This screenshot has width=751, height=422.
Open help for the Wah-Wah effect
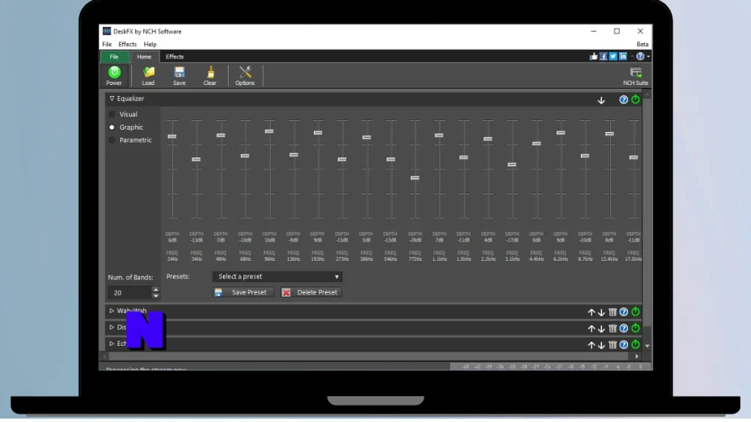623,312
